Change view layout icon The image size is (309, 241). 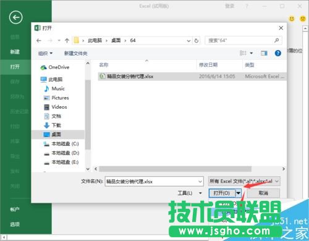point(243,53)
